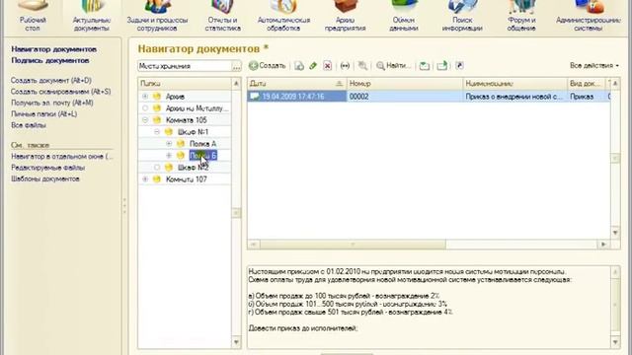Click Получить эл. почту (Alt+M) link

tap(52, 103)
